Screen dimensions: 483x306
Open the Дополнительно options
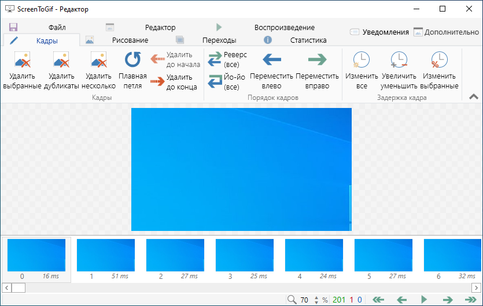(x=446, y=32)
